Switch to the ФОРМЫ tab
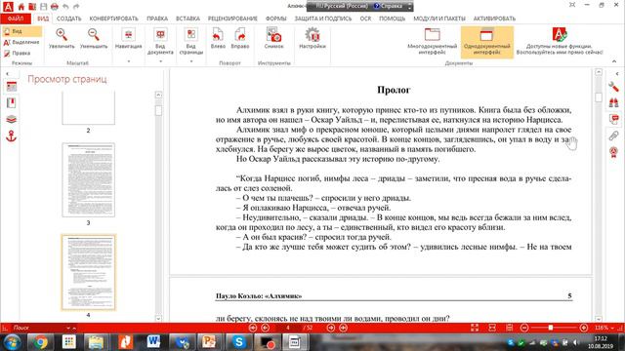Image resolution: width=625 pixels, height=351 pixels. coord(275,19)
